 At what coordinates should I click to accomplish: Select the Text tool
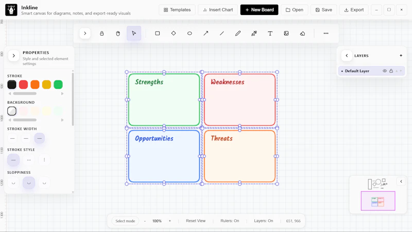(x=270, y=34)
